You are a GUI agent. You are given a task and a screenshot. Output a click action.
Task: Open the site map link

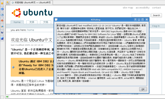click(128, 7)
